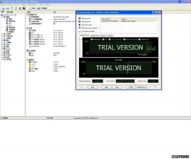Click the green chip toolbar icon

[x=24, y=8]
